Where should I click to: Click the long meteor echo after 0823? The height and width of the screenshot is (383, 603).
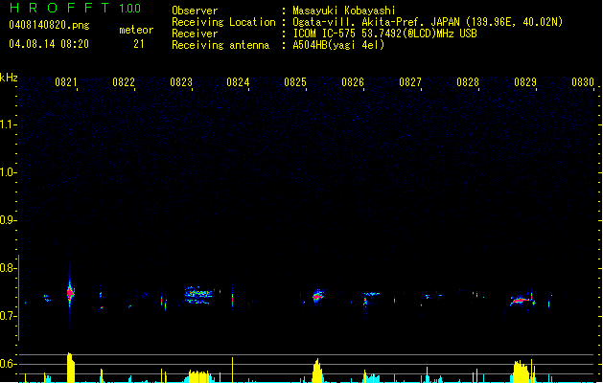[198, 295]
